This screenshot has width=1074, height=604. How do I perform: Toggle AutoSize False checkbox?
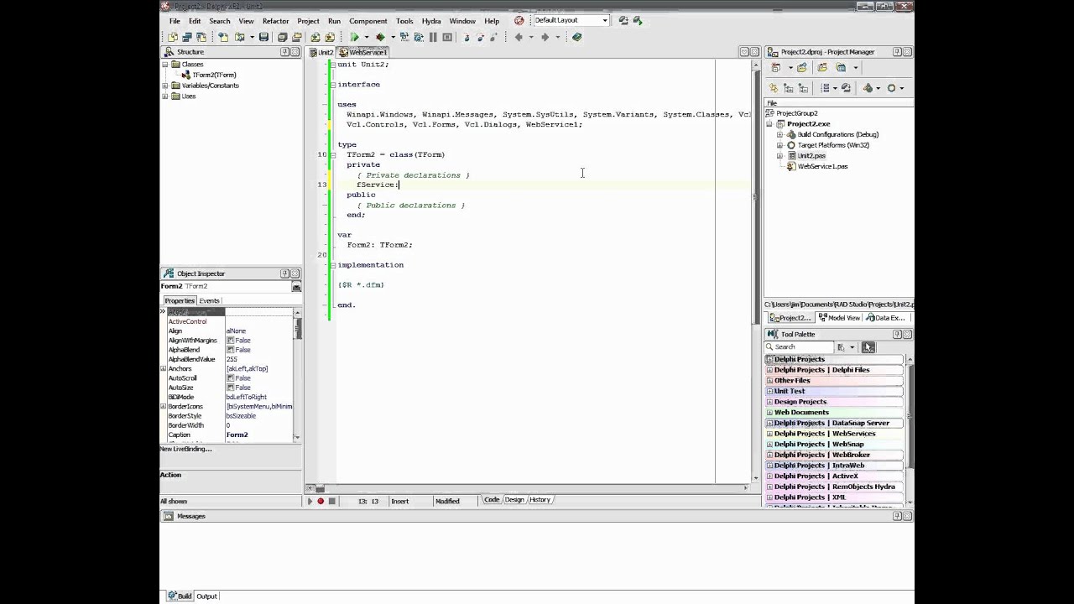click(230, 388)
